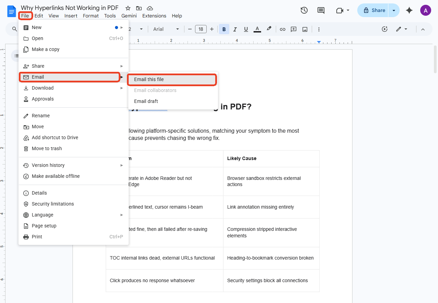The height and width of the screenshot is (303, 438).
Task: Open Share button dropdown arrow
Action: pos(394,10)
